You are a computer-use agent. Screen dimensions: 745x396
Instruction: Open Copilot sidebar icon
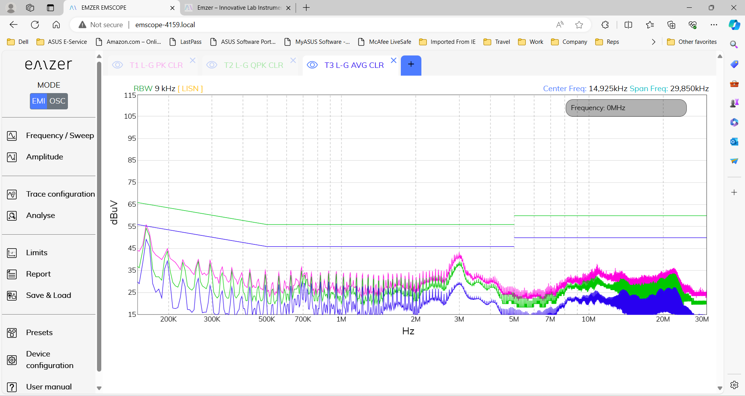click(x=734, y=25)
